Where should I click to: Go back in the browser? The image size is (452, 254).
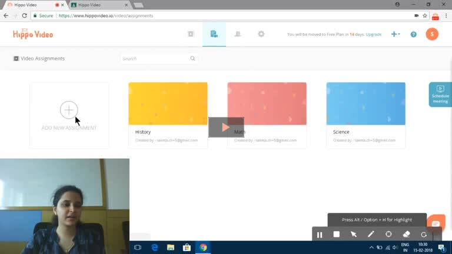tap(6, 16)
